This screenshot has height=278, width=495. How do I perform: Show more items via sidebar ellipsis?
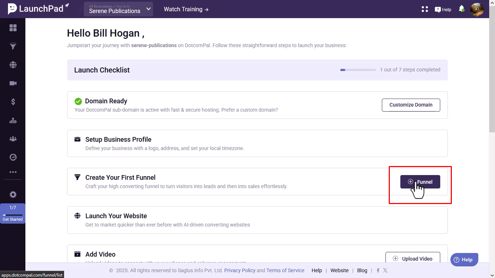13,172
